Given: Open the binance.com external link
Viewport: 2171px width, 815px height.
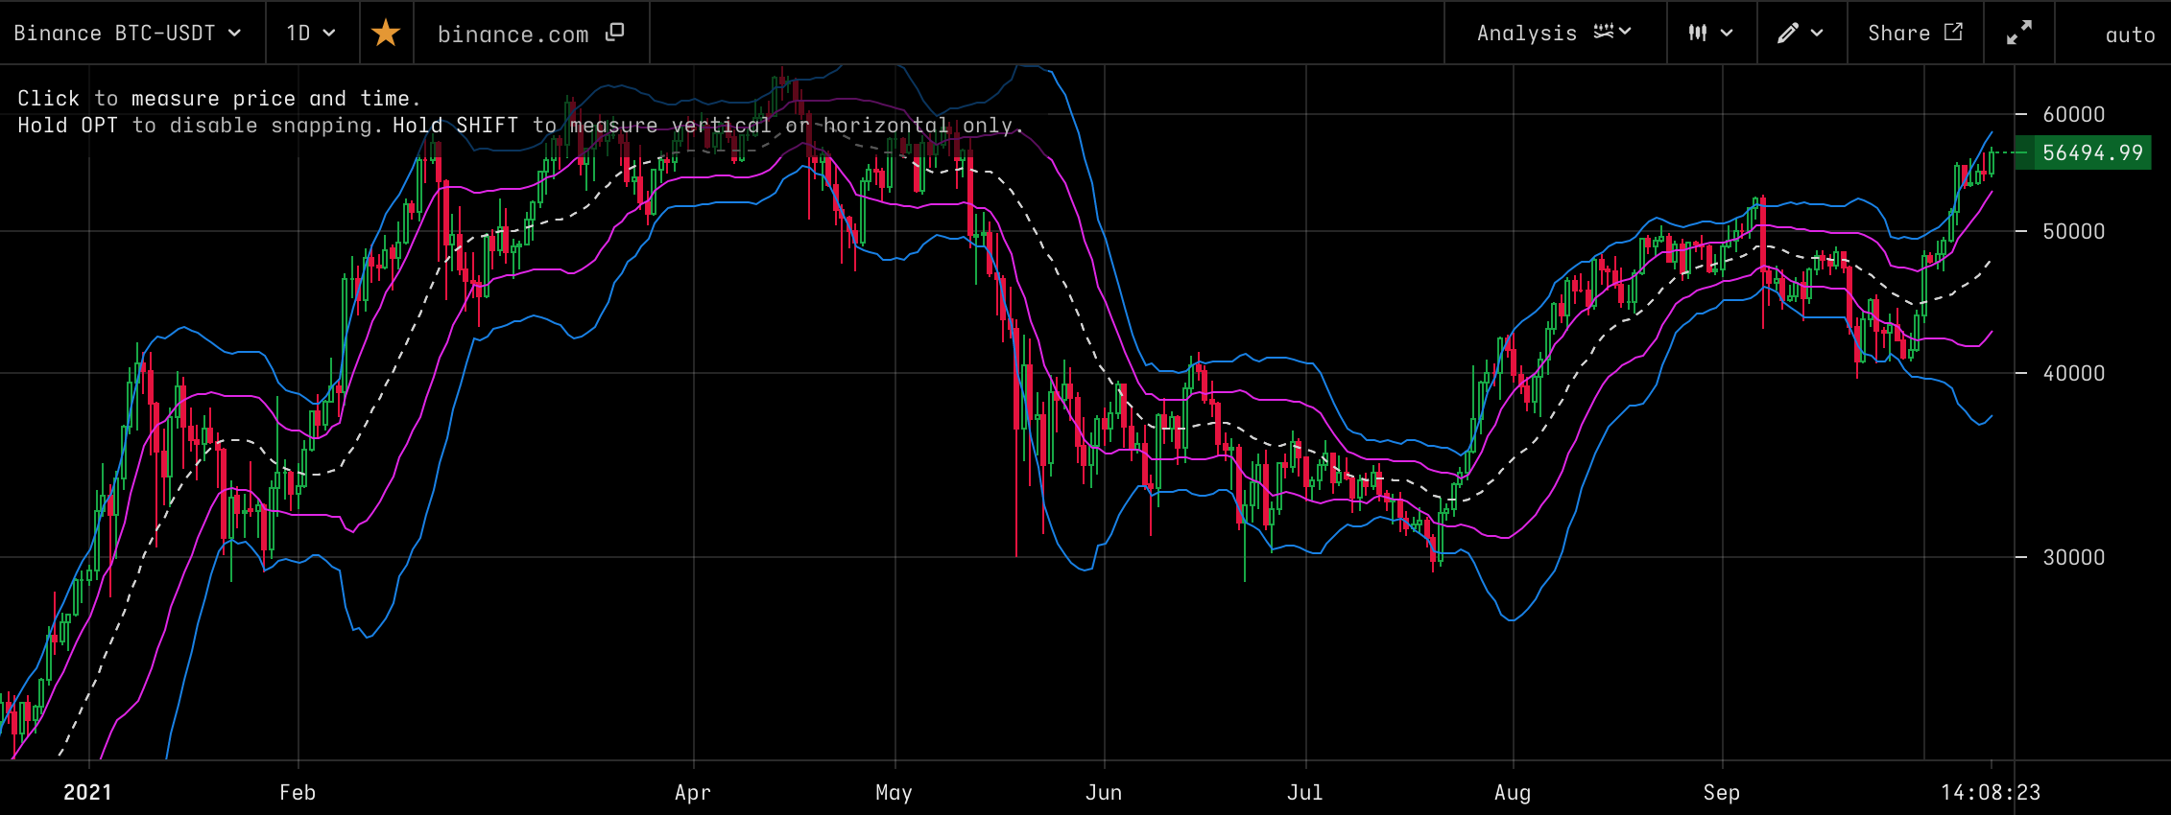Looking at the screenshot, I should (531, 34).
